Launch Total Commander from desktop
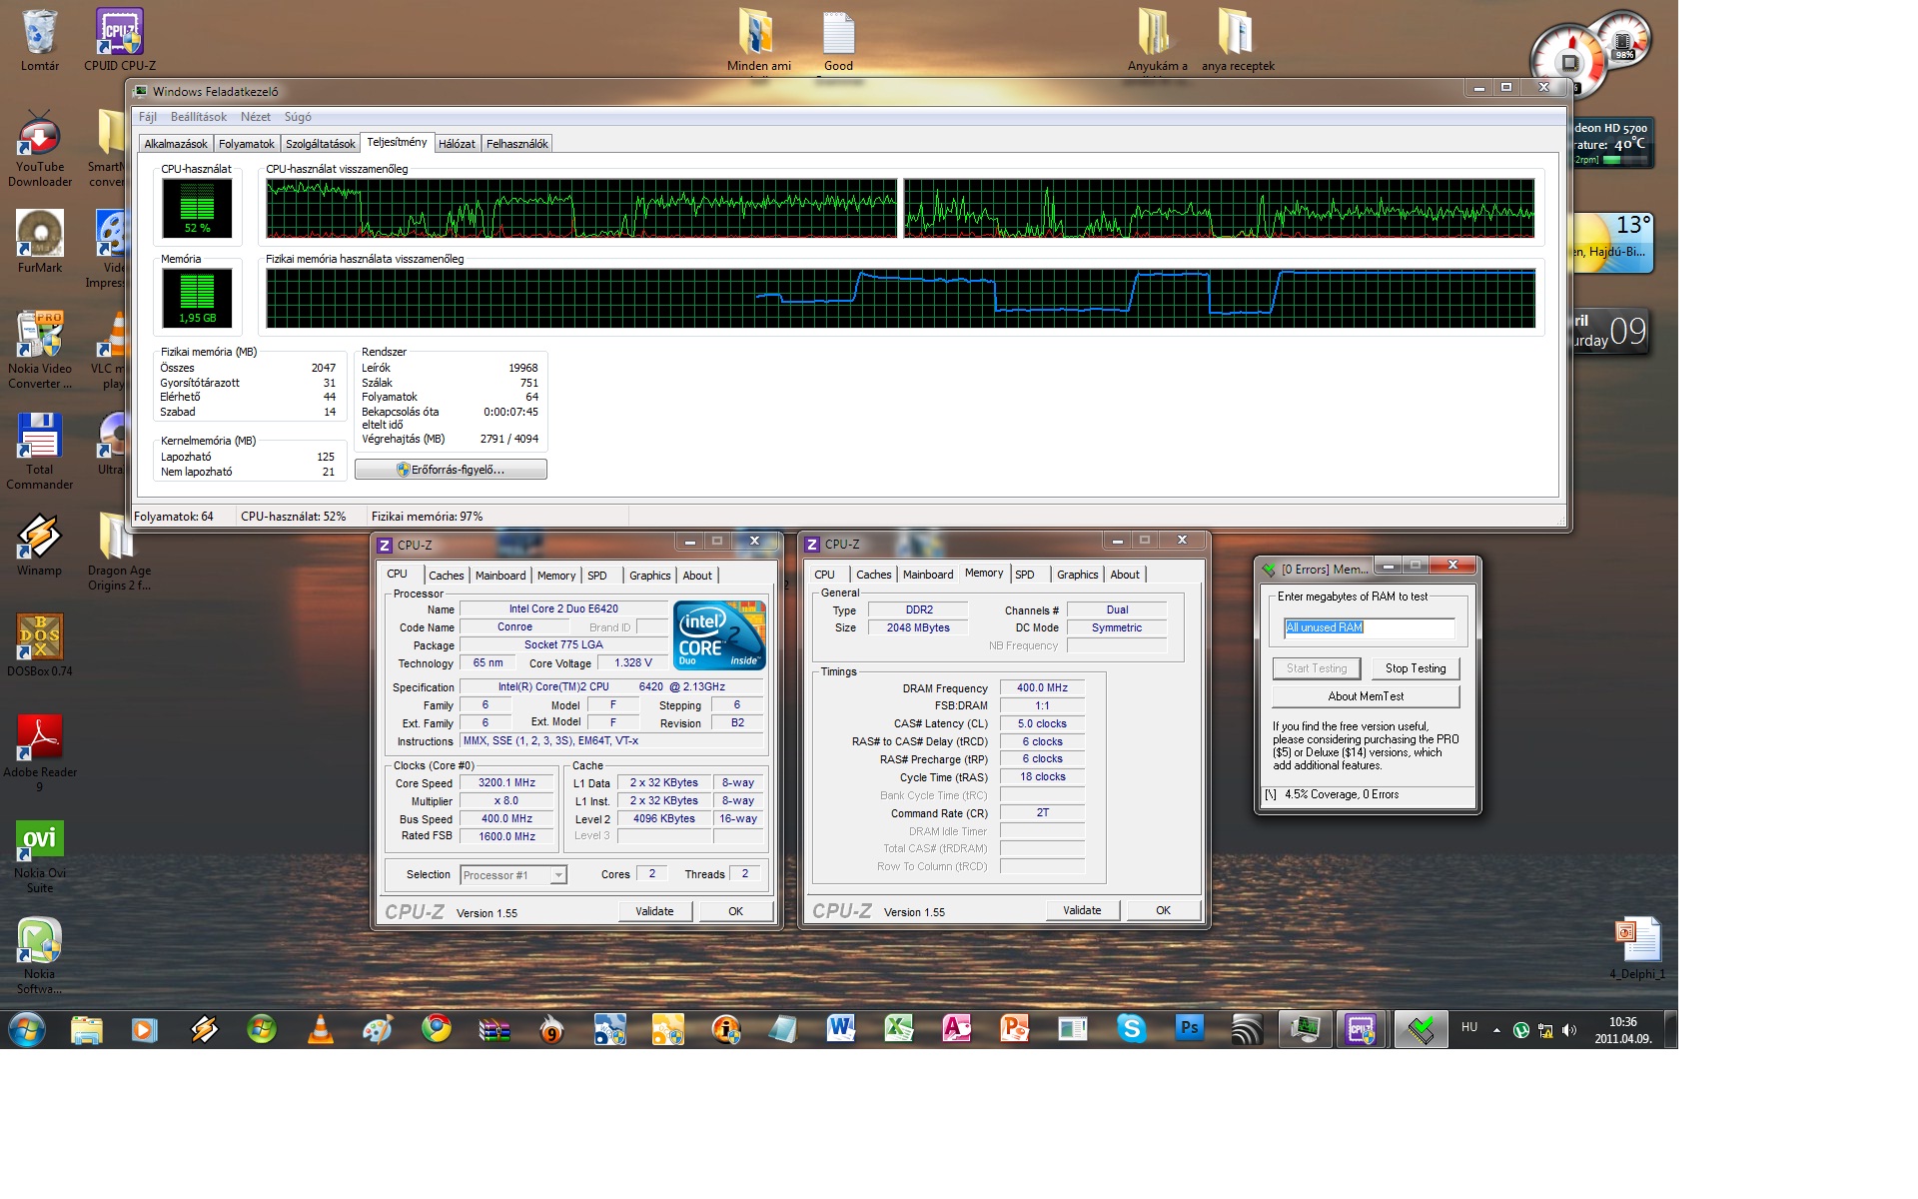The height and width of the screenshot is (1199, 1918). point(40,437)
